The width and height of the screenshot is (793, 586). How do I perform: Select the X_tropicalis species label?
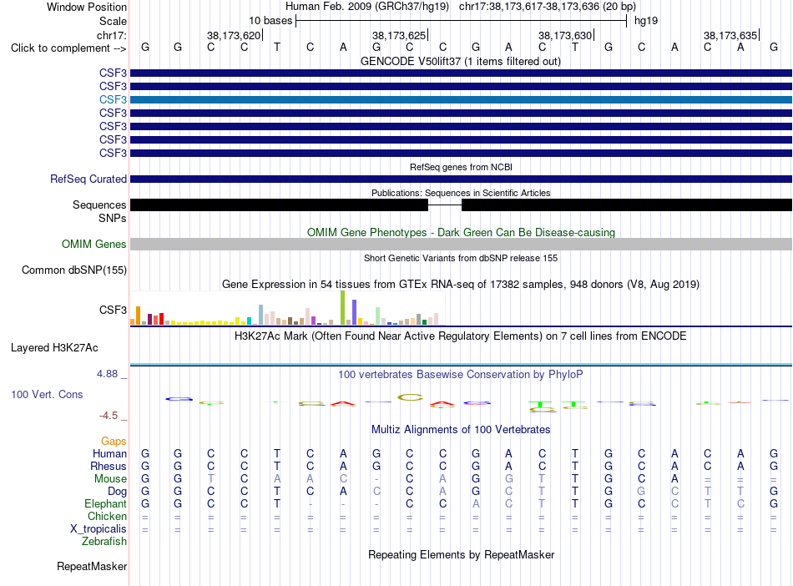tap(98, 529)
